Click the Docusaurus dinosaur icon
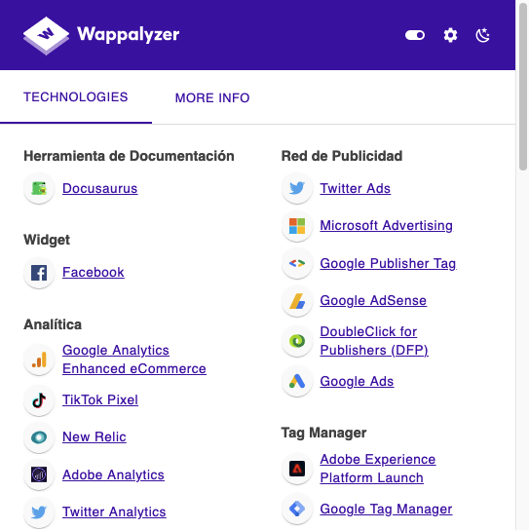 [x=39, y=188]
